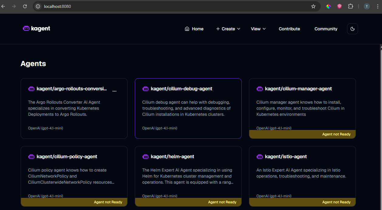Open the Community link
The image size is (382, 210).
click(326, 29)
